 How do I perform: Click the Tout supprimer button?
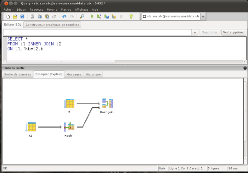(x=234, y=32)
